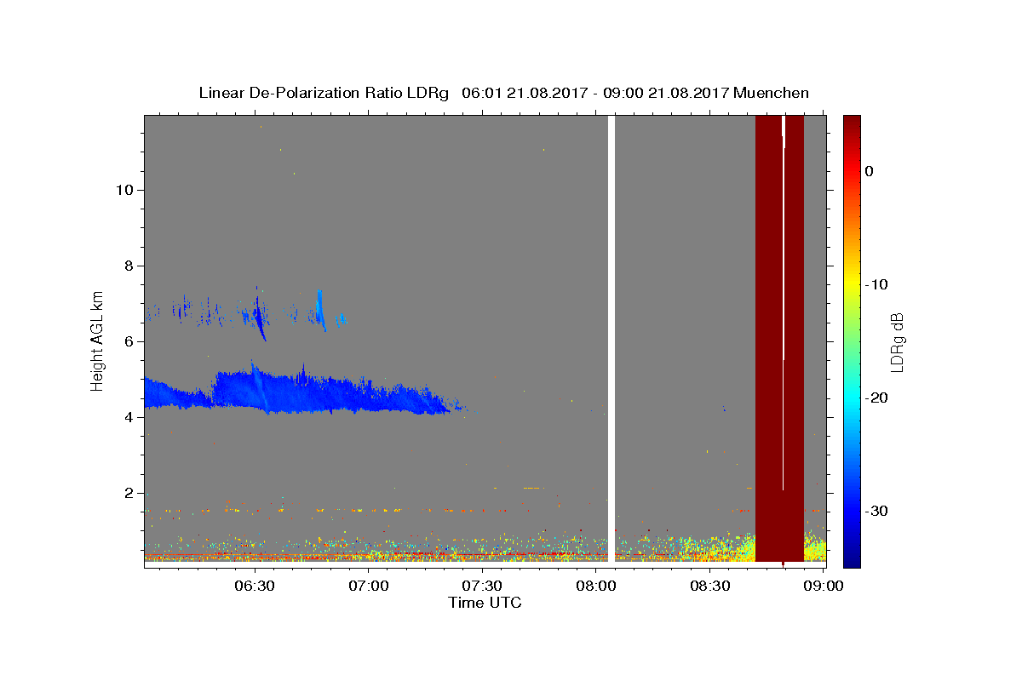The image size is (1022, 681).
Task: Click the dark red saturated band before 09:00
Action: pos(779,338)
